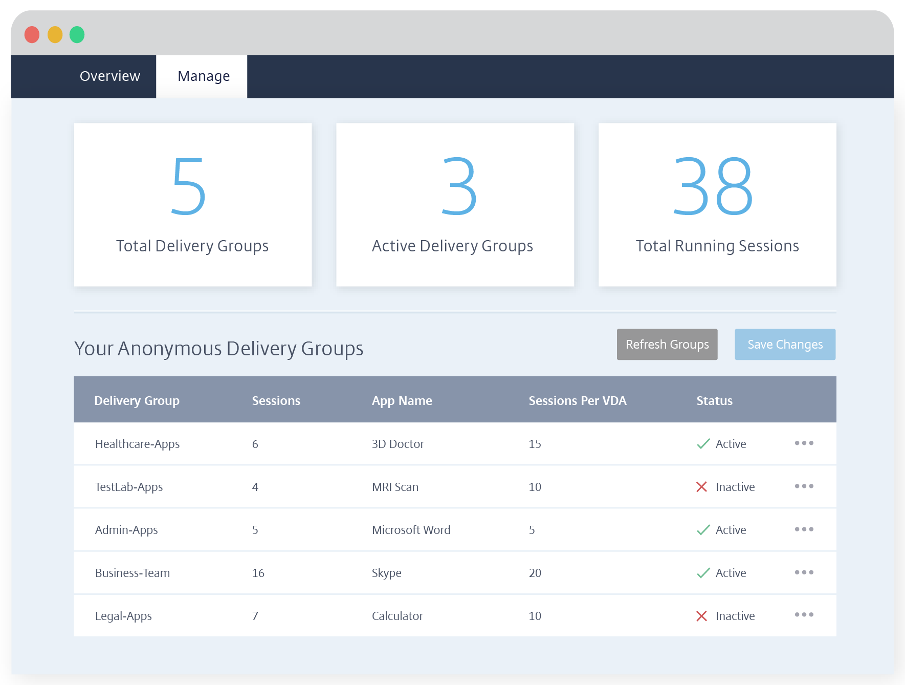Open the Legal-Apps row more options menu
Screen dimensions: 905x685
(x=804, y=615)
